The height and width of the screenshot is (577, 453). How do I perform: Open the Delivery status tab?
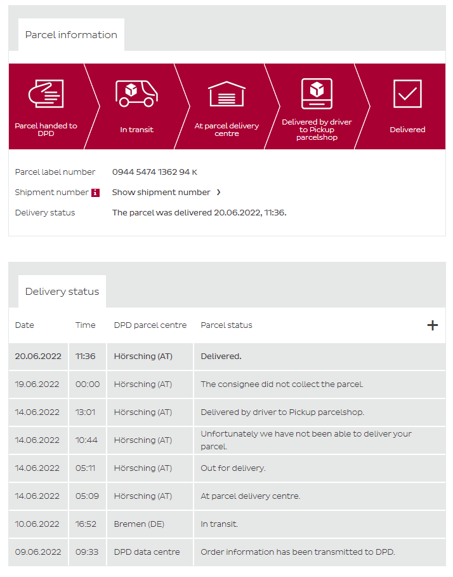point(62,292)
